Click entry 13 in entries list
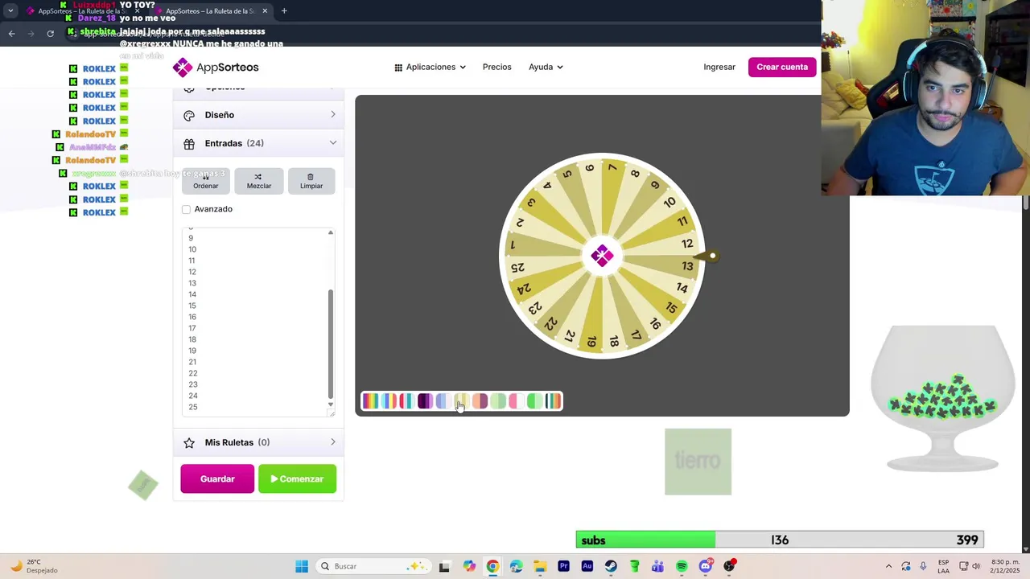Image resolution: width=1030 pixels, height=579 pixels. click(x=192, y=283)
